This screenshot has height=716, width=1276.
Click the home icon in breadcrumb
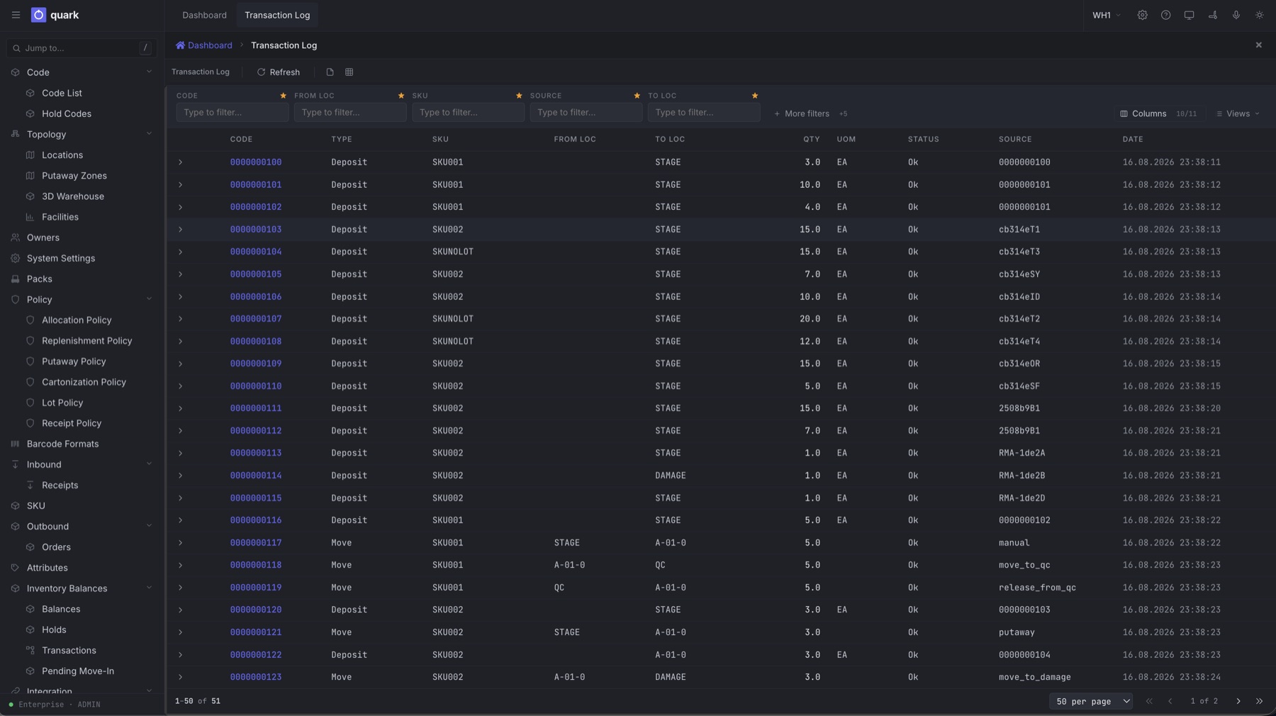pos(180,45)
